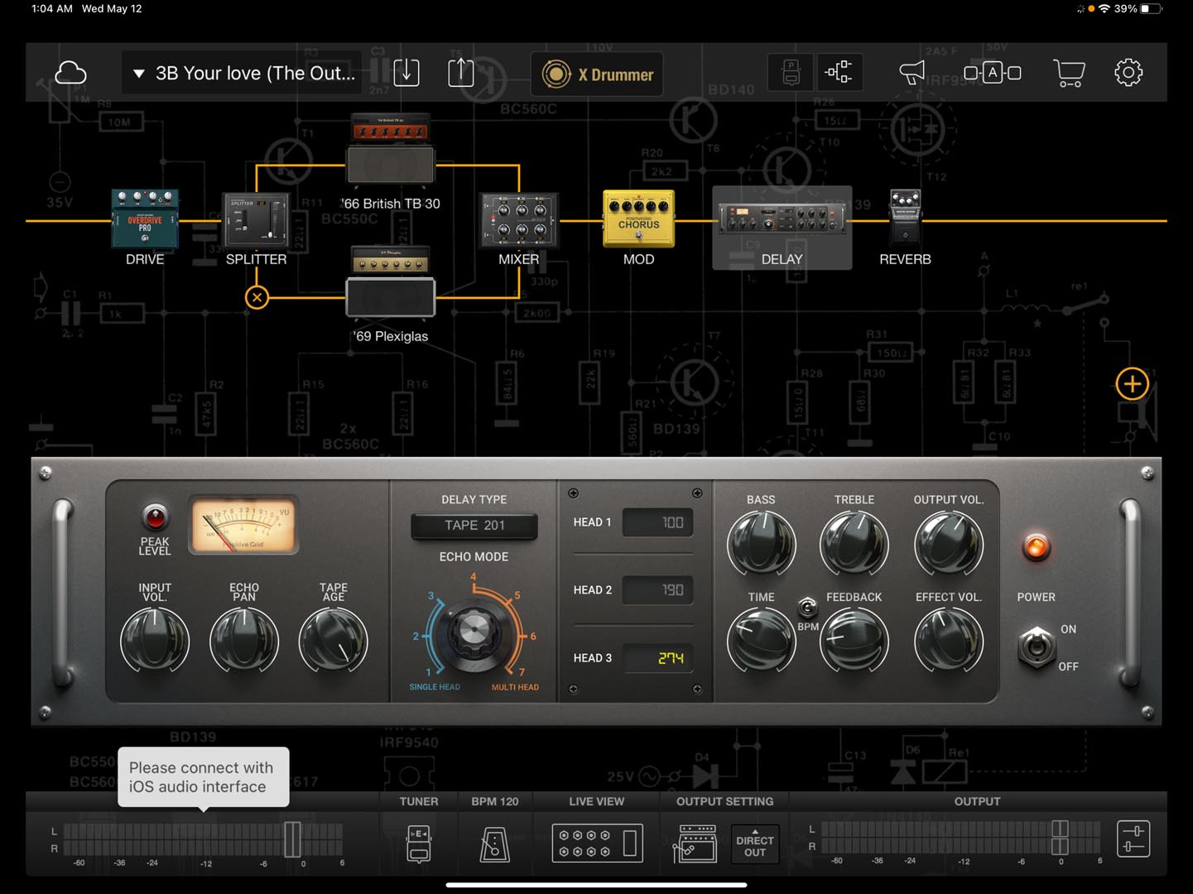The height and width of the screenshot is (894, 1193).
Task: Click the HEAD 1 value field 100
Action: (658, 522)
